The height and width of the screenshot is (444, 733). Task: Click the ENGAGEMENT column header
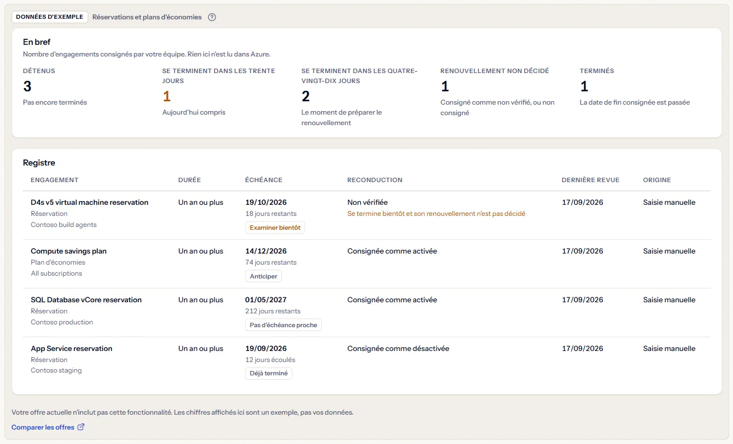(55, 180)
